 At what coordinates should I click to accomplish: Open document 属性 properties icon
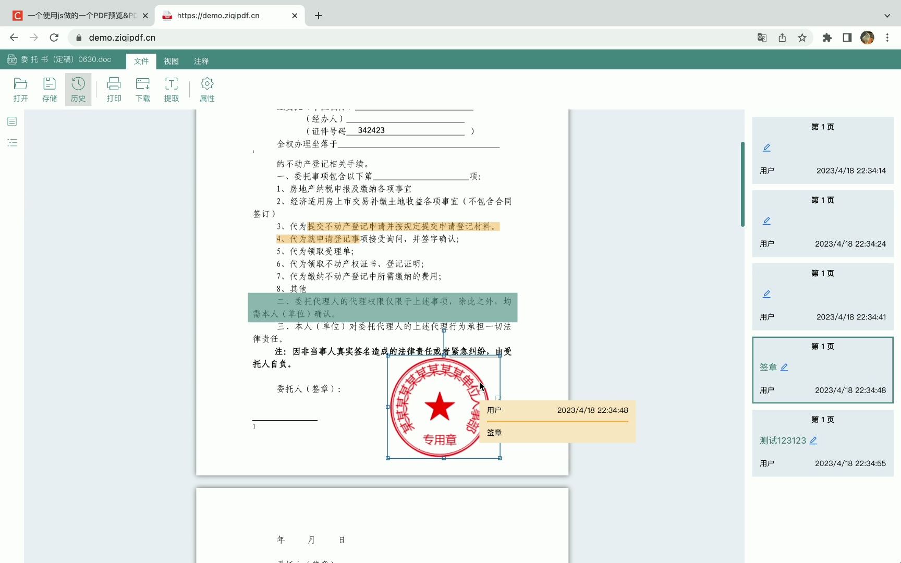207,90
